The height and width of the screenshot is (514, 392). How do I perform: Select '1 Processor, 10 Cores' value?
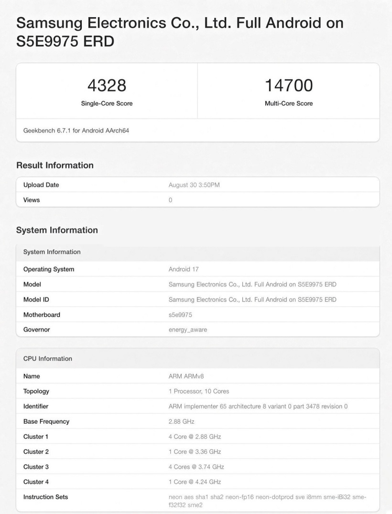(x=198, y=392)
